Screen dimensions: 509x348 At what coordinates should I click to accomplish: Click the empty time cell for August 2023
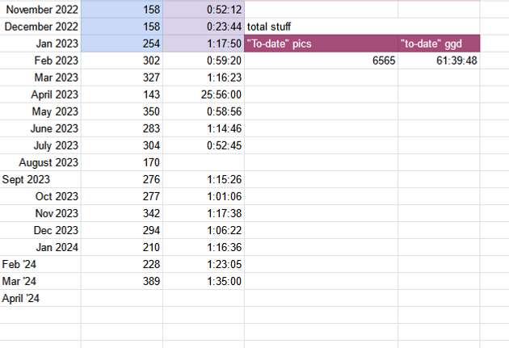coord(204,162)
